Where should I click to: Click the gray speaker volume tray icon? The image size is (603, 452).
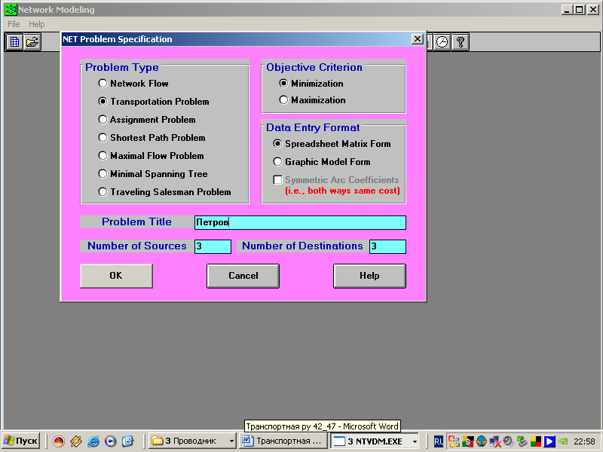click(x=508, y=441)
